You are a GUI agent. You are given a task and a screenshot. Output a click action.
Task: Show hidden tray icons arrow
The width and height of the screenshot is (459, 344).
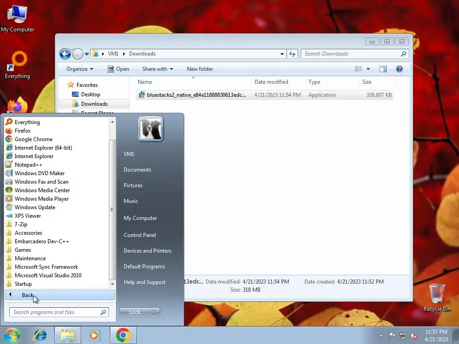pos(381,335)
